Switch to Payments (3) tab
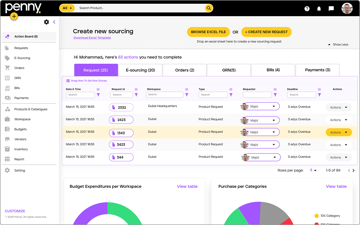The height and width of the screenshot is (225, 360). pyautogui.click(x=317, y=70)
